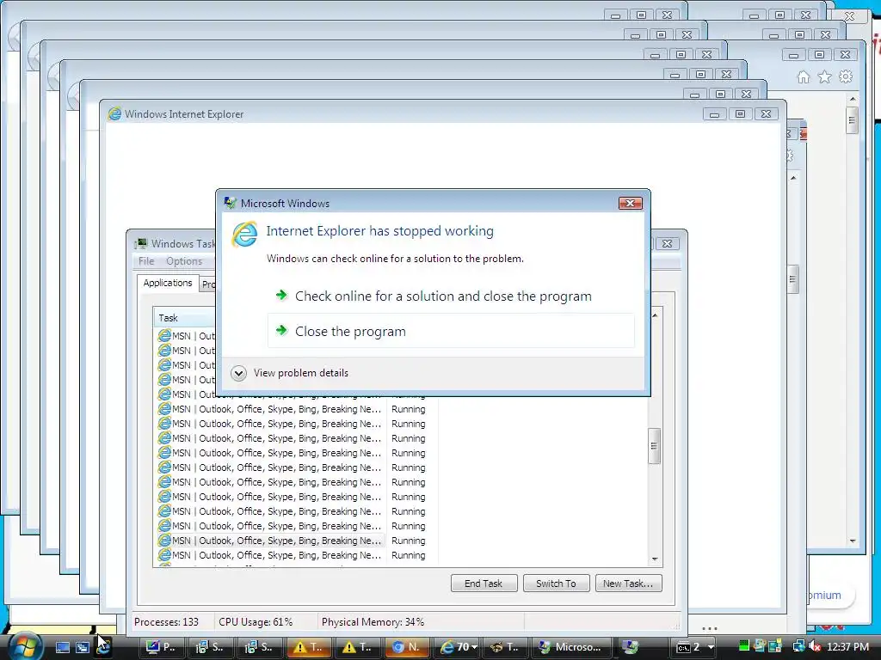Click the Show Desktop quick launch icon
Viewport: 881px width, 660px height.
tap(62, 647)
